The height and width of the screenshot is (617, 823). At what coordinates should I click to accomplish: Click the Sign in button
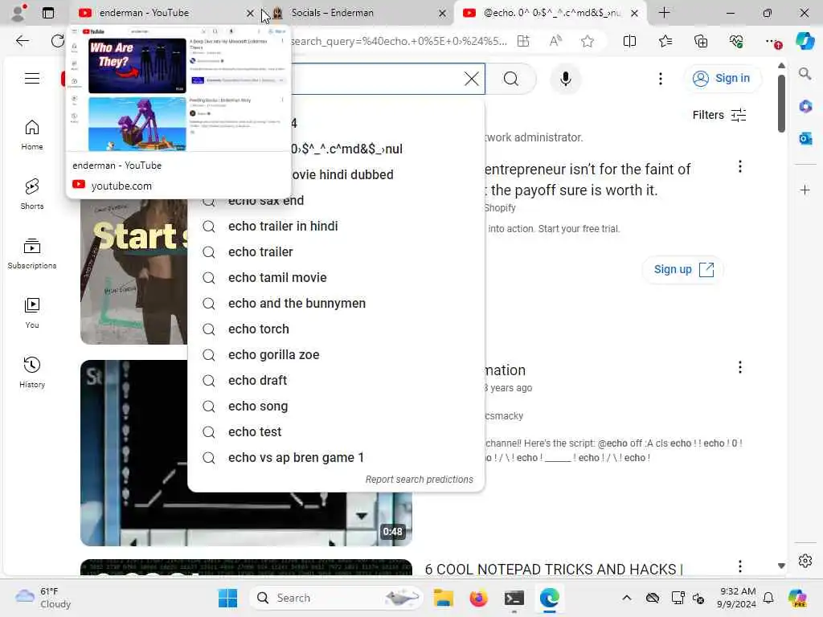point(722,78)
